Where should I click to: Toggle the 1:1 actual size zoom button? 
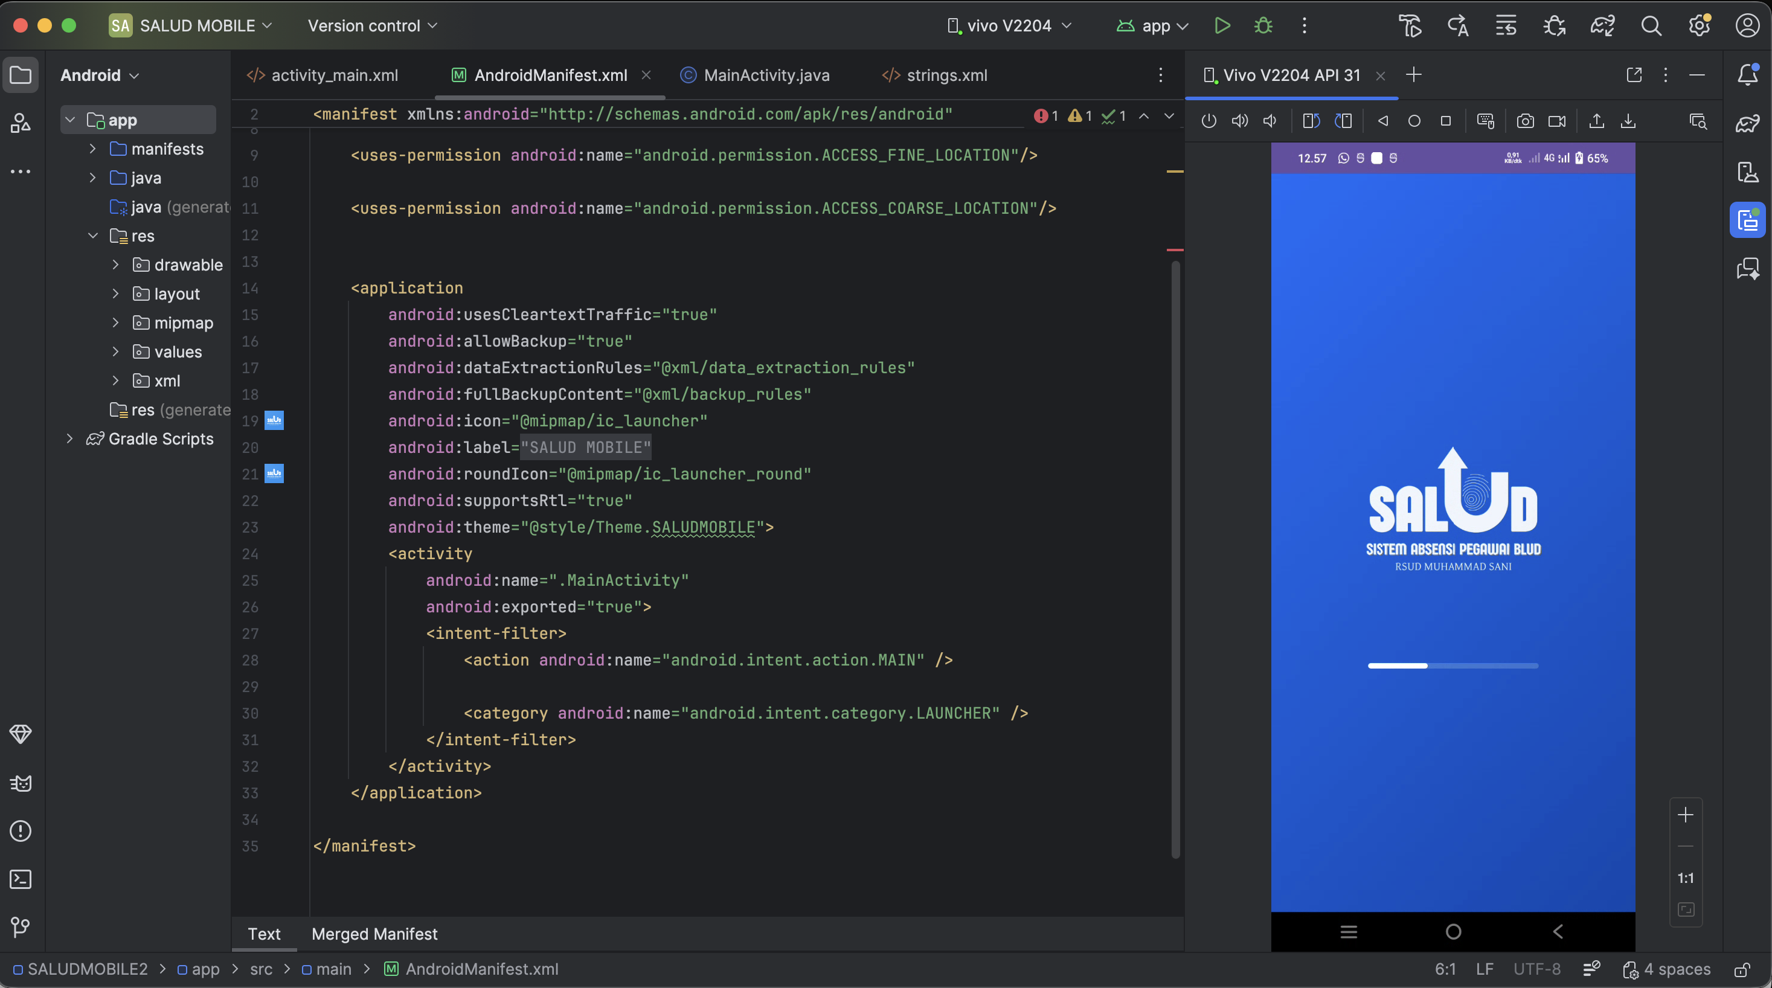coord(1685,878)
